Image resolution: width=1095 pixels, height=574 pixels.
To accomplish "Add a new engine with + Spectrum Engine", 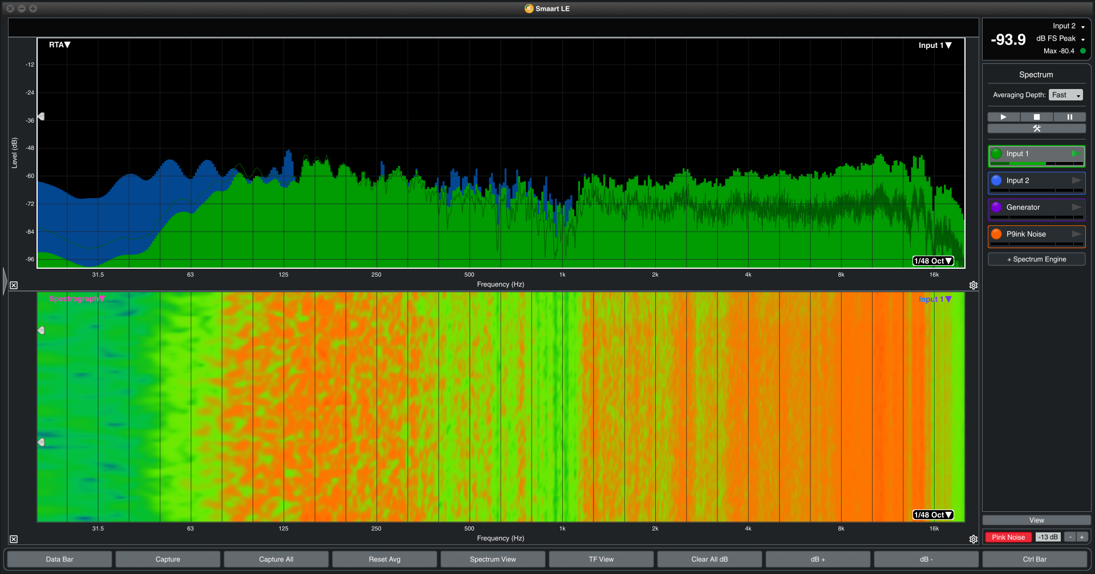I will pyautogui.click(x=1037, y=259).
